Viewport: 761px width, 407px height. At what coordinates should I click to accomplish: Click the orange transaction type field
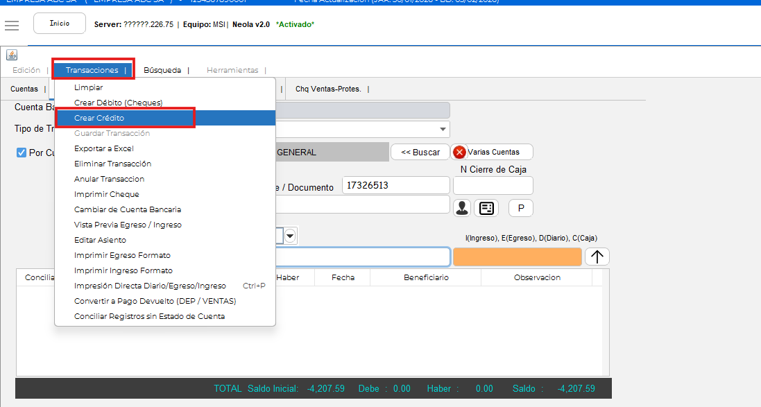coord(517,257)
